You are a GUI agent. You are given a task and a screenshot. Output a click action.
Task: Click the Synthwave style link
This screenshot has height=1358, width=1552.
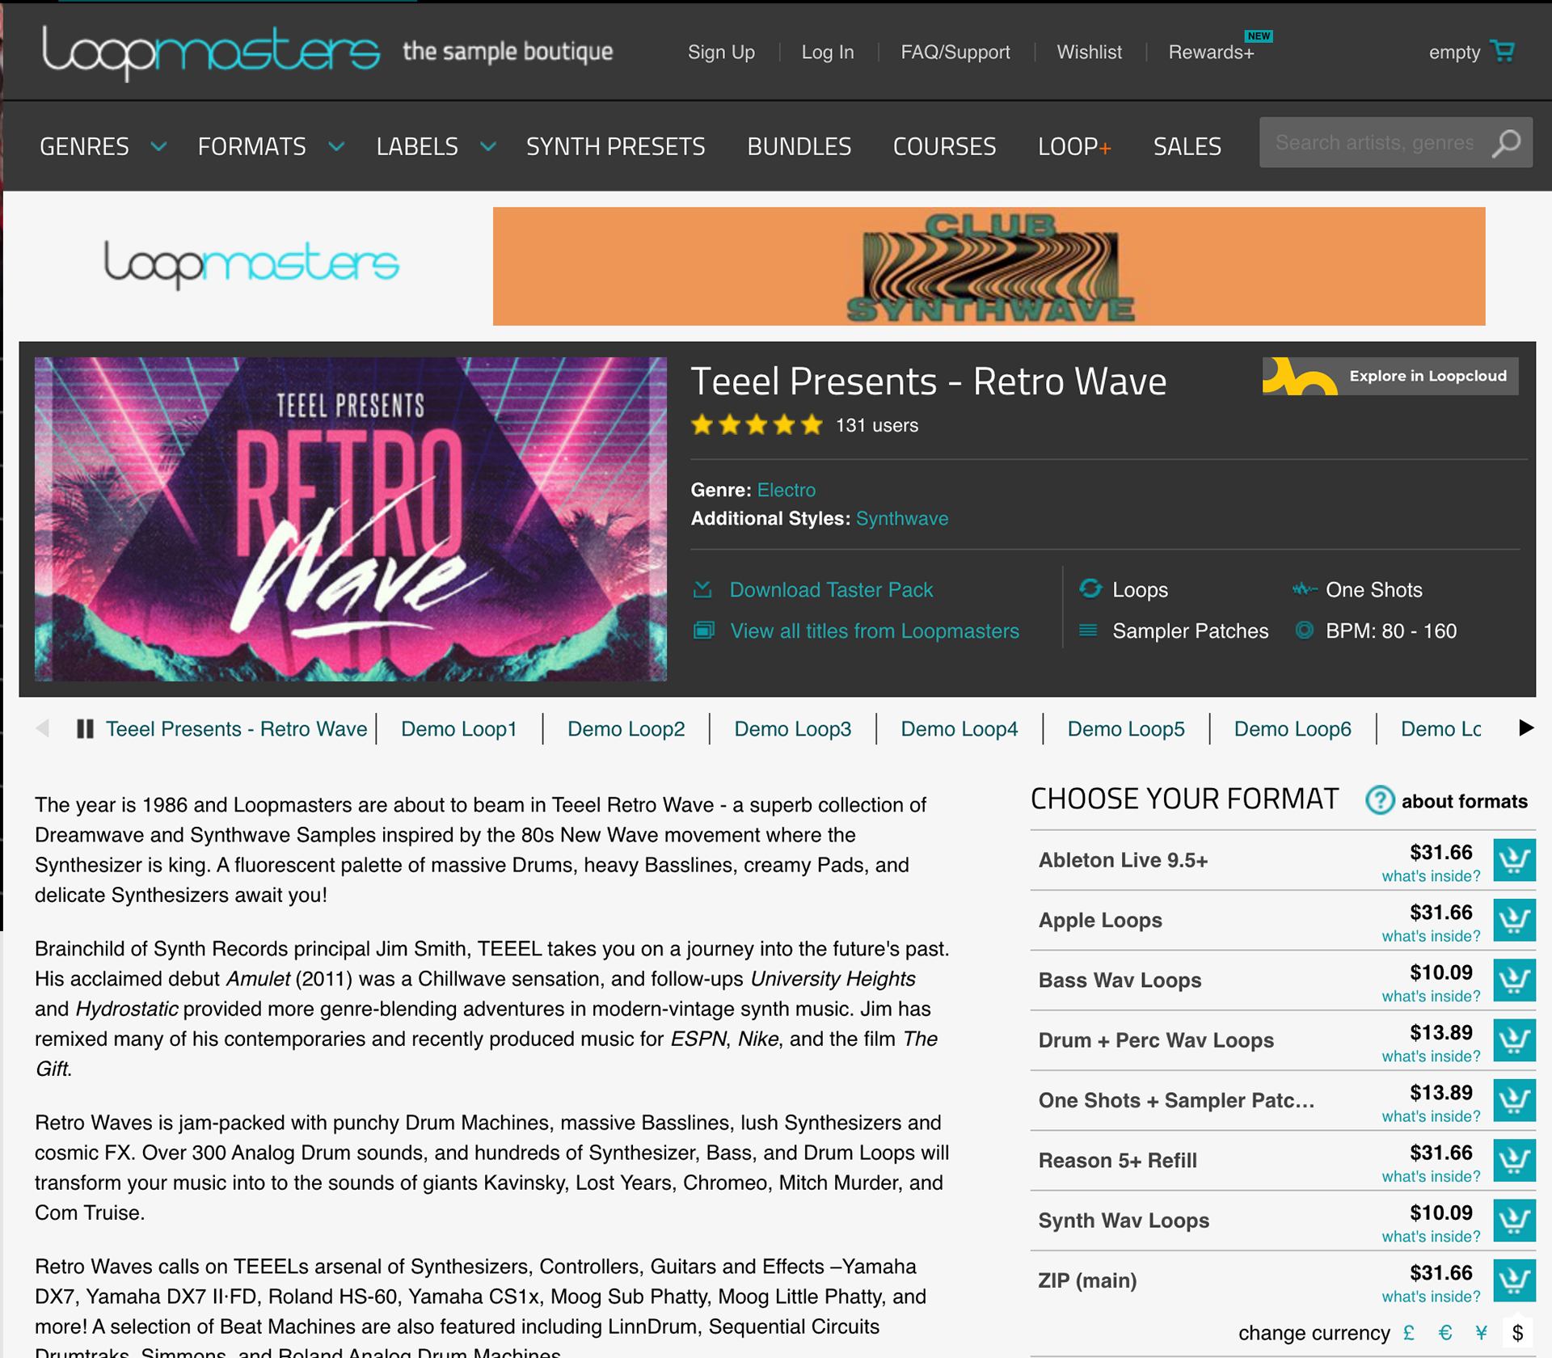pyautogui.click(x=902, y=518)
